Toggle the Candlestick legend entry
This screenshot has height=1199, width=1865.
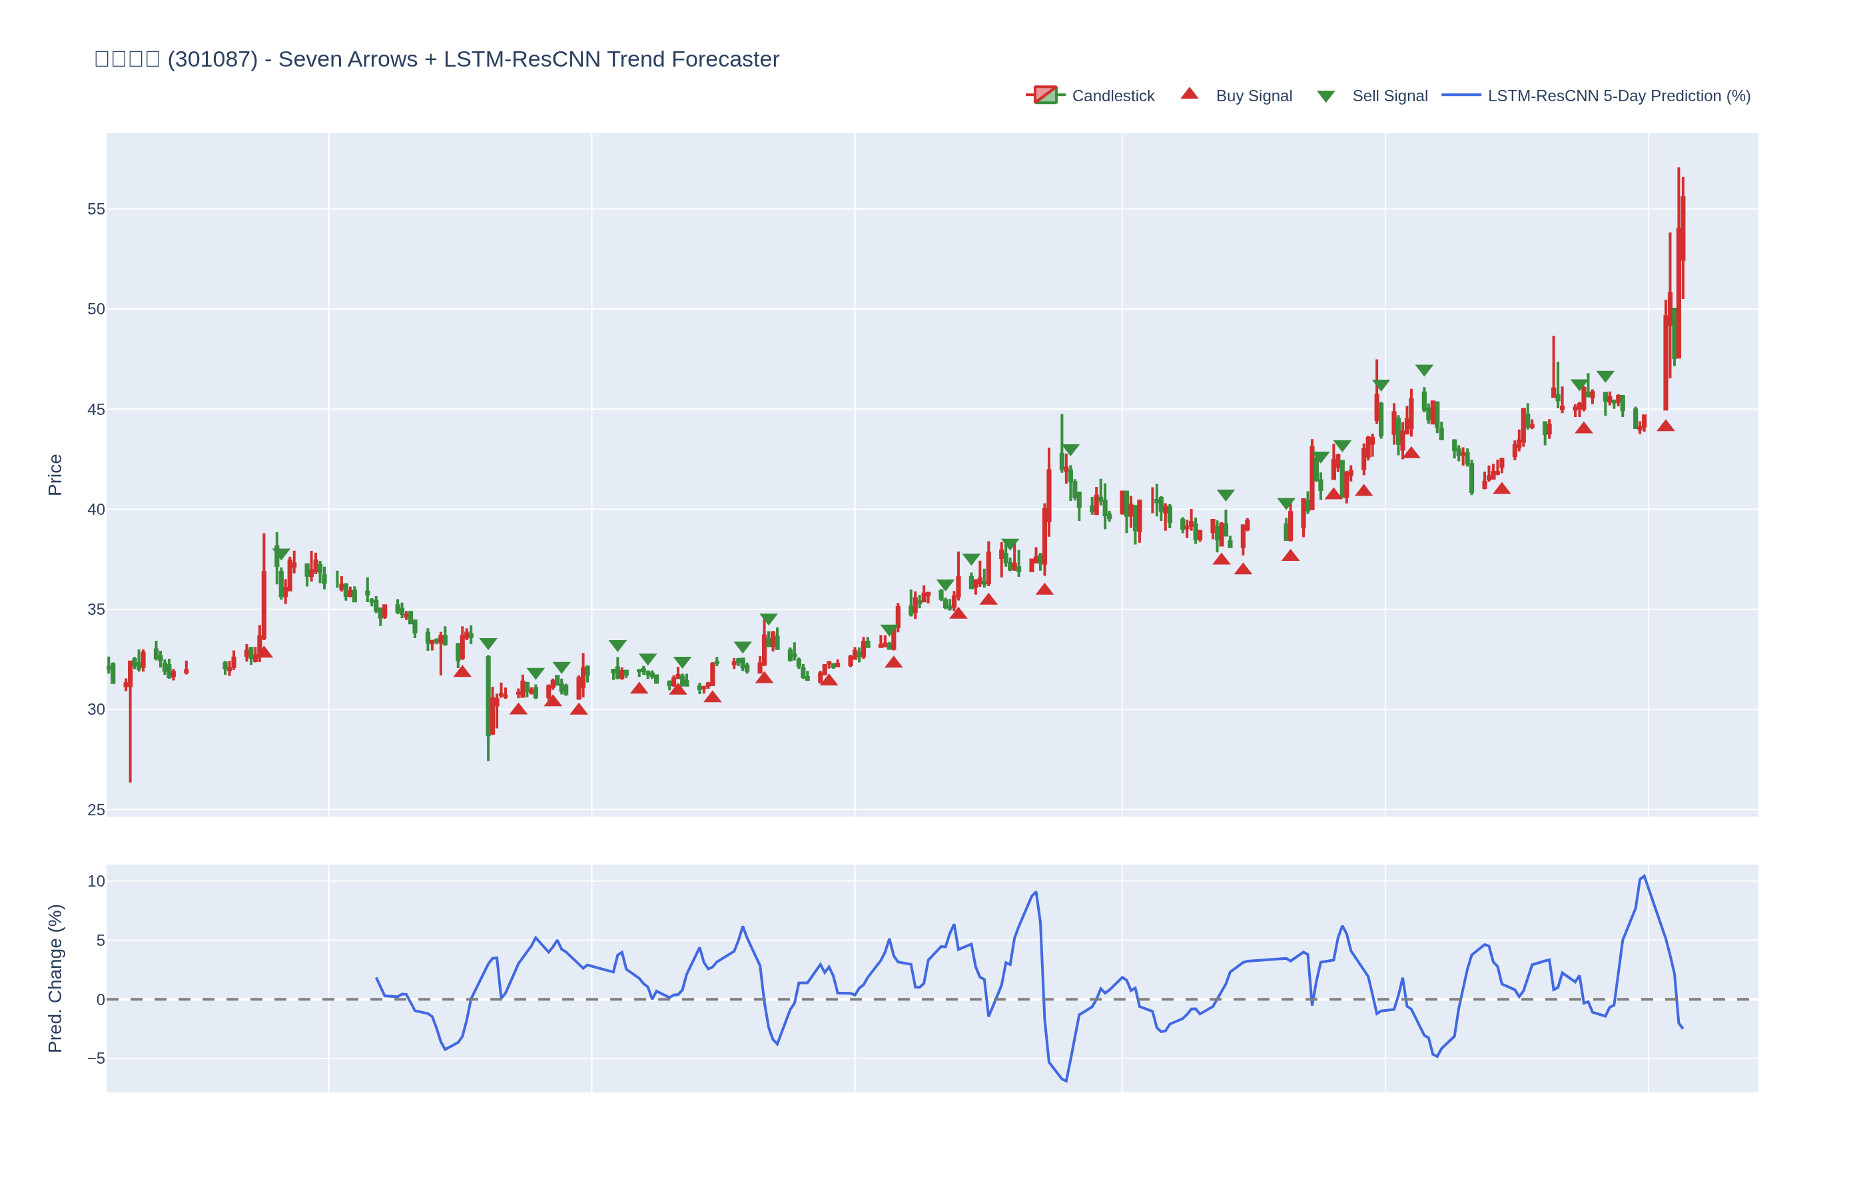point(1112,96)
